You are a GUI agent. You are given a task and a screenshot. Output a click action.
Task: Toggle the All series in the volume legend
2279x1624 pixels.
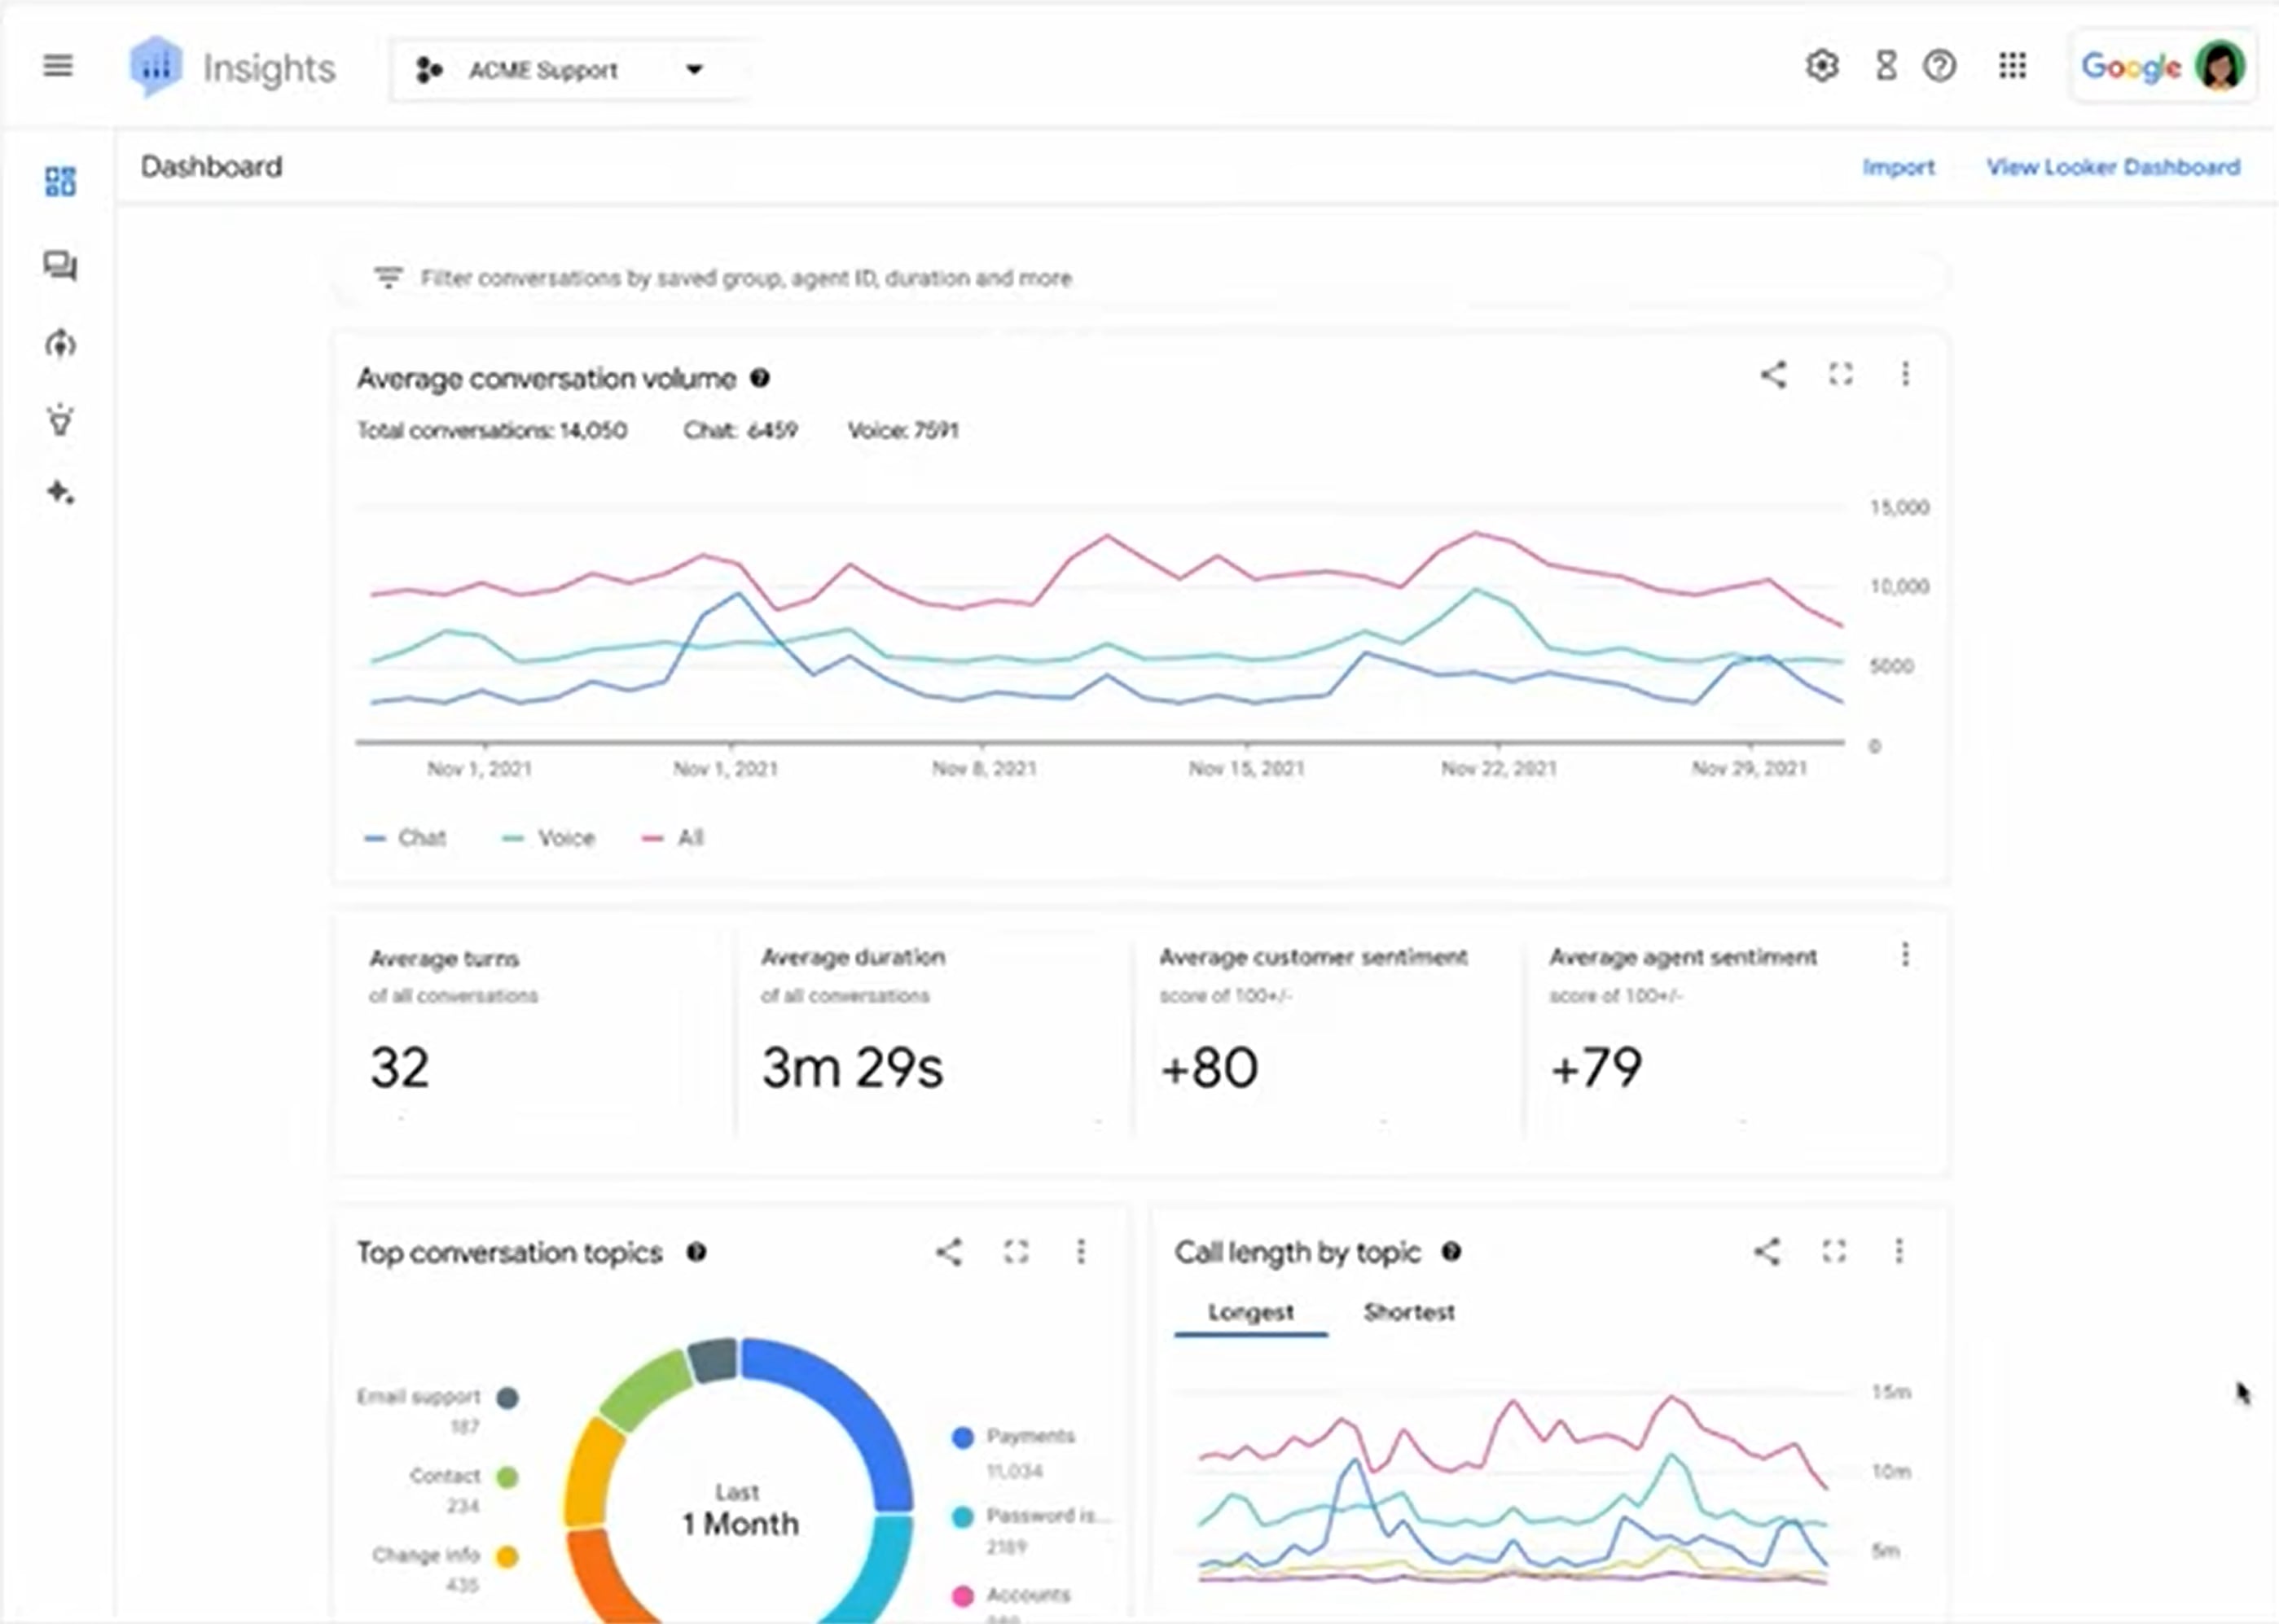point(678,837)
